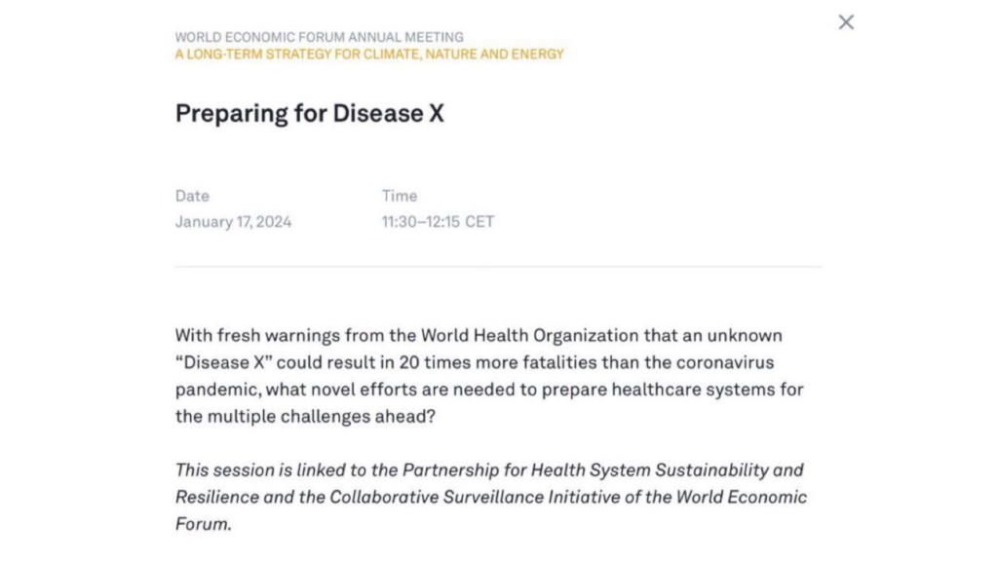
Task: Click the '20 times more fatalities' phrase
Action: [x=498, y=362]
